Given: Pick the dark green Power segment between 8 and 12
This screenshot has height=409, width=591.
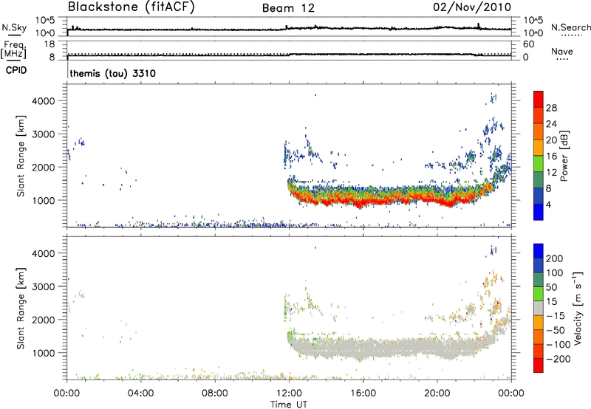Looking at the screenshot, I should (x=539, y=179).
